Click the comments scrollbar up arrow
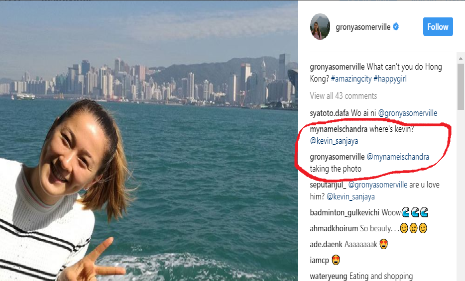Image resolution: width=465 pixels, height=281 pixels. [461, 58]
